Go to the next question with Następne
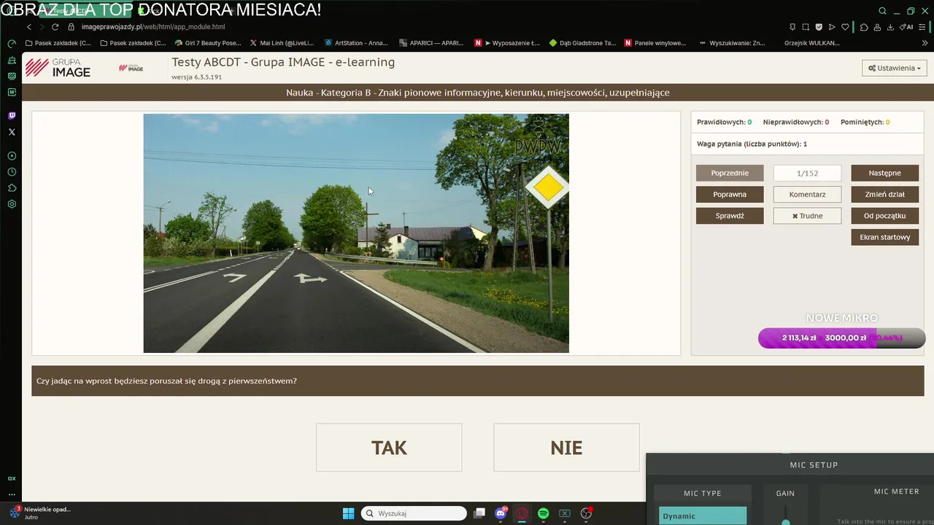The image size is (934, 525). point(885,173)
